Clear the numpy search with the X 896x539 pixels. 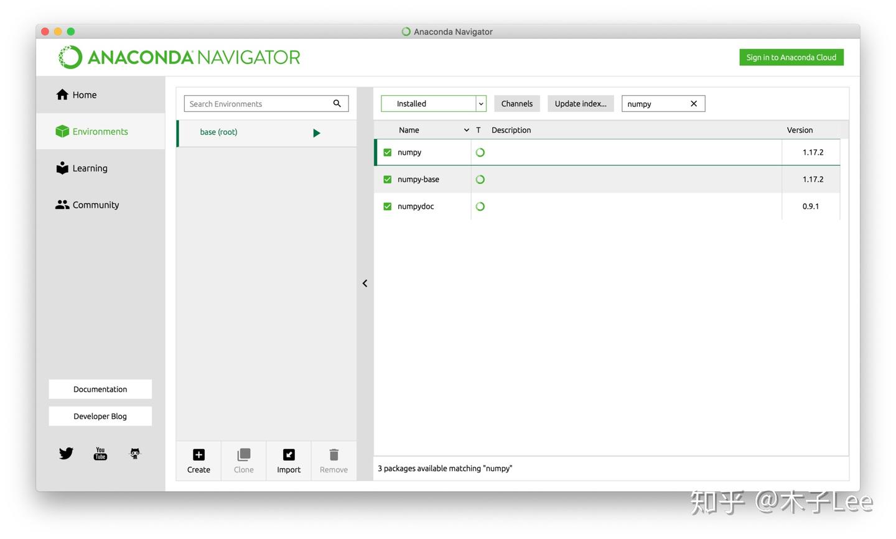693,103
